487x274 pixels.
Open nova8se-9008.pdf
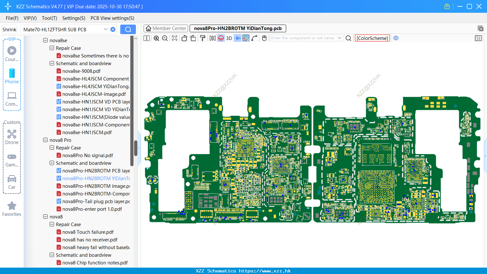(81, 71)
